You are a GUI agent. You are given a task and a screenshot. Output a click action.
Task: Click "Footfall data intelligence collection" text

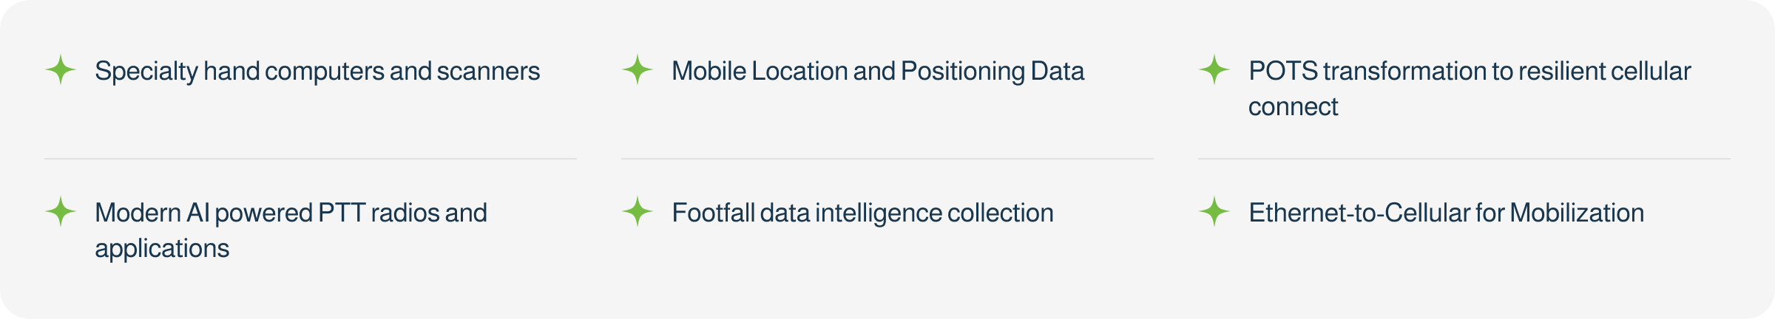point(862,213)
